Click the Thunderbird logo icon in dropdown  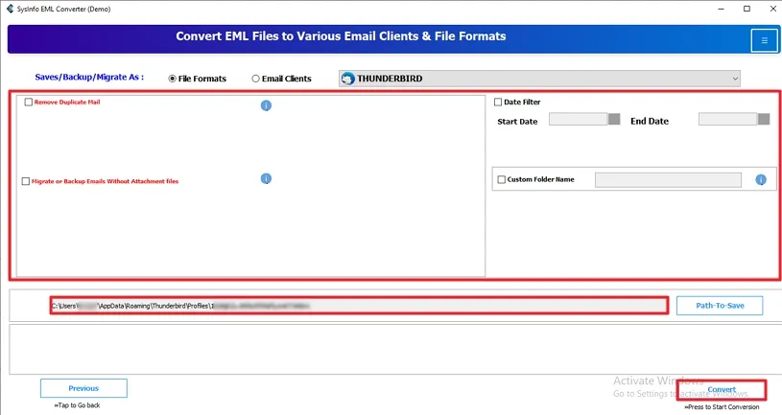coord(347,79)
